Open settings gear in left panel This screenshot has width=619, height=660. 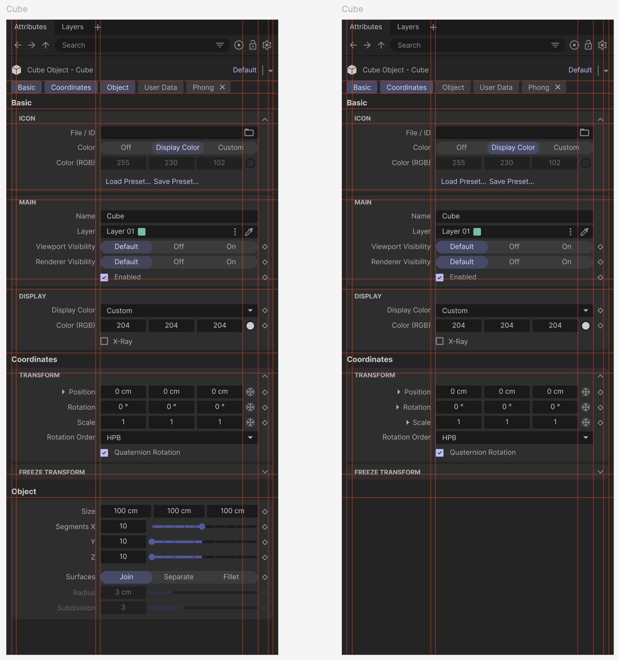[x=267, y=45]
